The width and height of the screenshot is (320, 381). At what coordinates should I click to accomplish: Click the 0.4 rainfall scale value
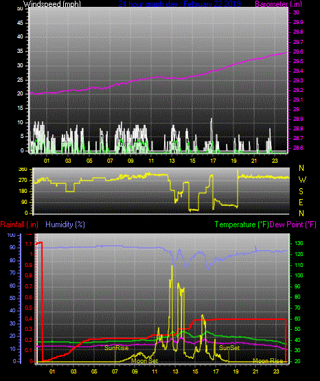tap(29, 319)
